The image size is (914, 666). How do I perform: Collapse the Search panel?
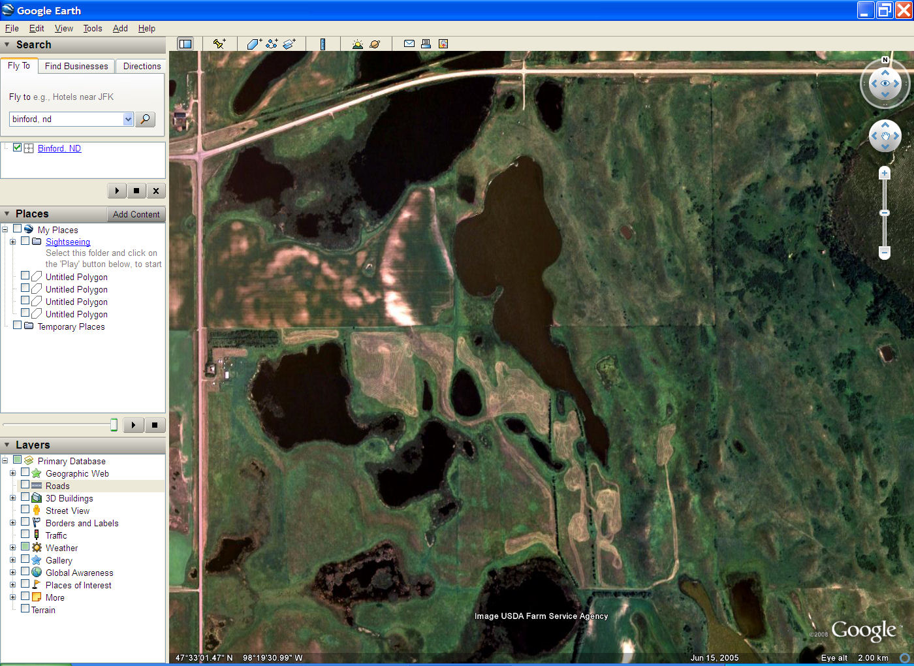click(7, 45)
